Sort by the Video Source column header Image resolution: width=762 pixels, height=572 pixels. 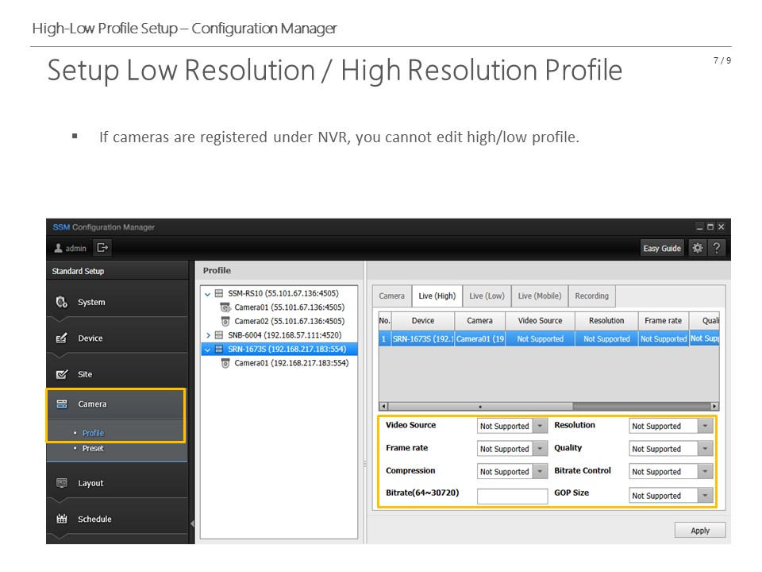click(540, 320)
